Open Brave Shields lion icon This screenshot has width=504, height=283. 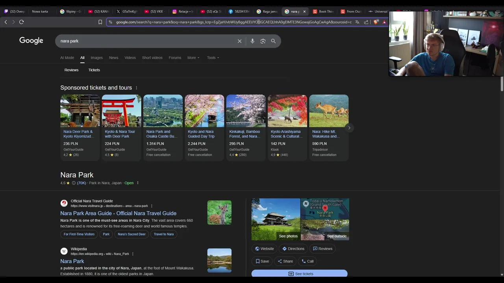click(375, 22)
